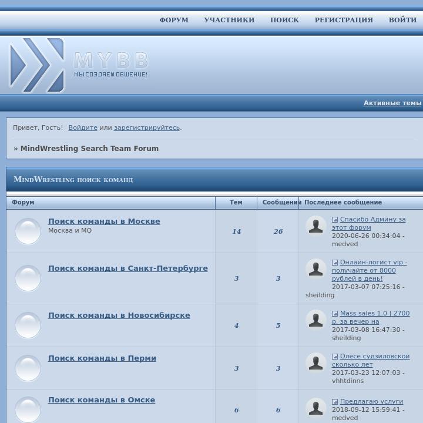The width and height of the screenshot is (423, 423).
Task: Click forum status icon for Перми row
Action: pos(28,368)
